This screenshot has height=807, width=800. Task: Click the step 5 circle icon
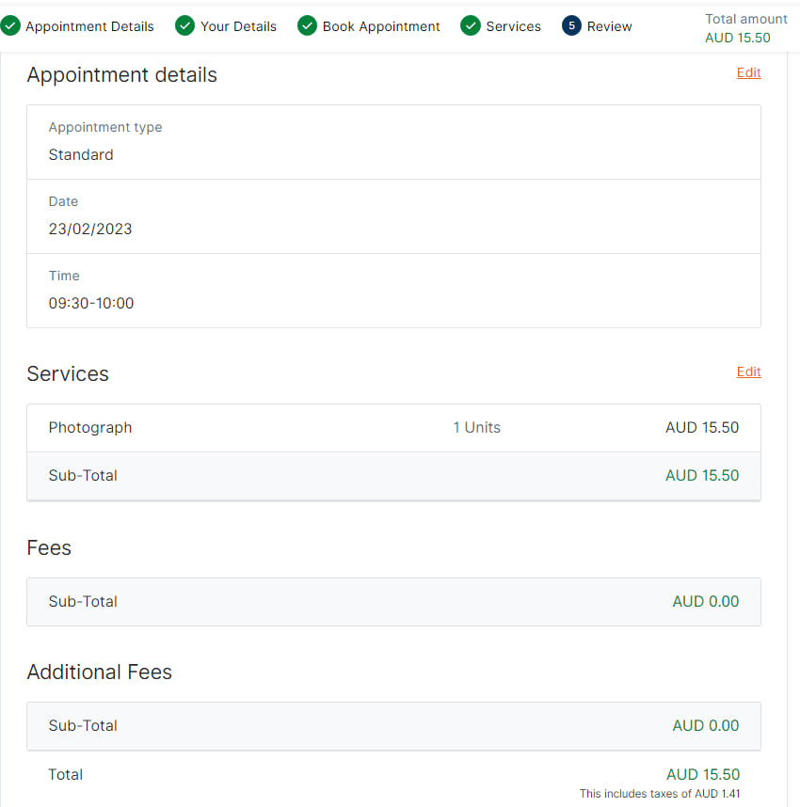pos(571,26)
